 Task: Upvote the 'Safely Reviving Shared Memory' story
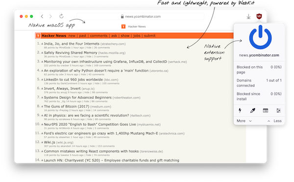tap(42, 52)
